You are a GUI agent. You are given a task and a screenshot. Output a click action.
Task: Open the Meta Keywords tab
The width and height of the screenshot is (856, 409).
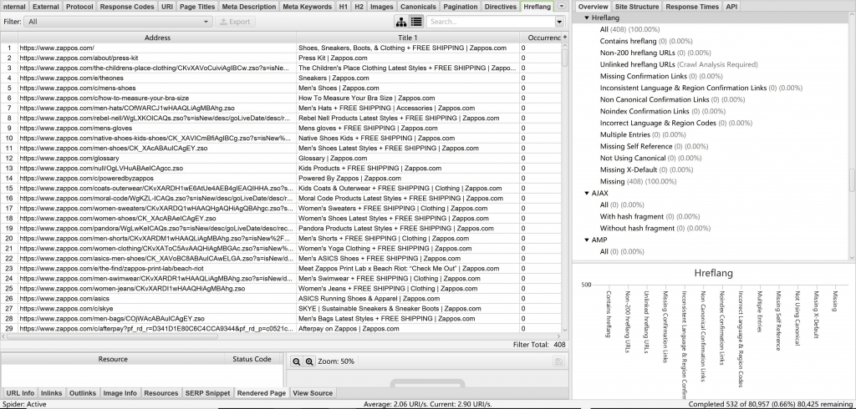coord(308,7)
